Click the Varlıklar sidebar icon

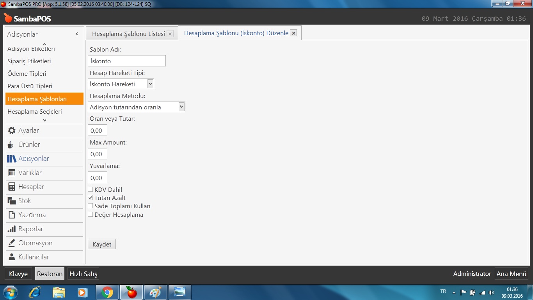[x=12, y=173]
